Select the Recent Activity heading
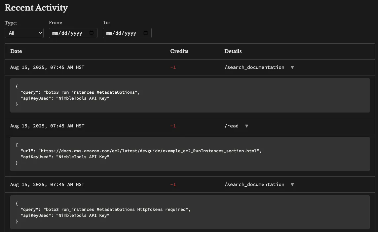The image size is (378, 232). pos(36,8)
